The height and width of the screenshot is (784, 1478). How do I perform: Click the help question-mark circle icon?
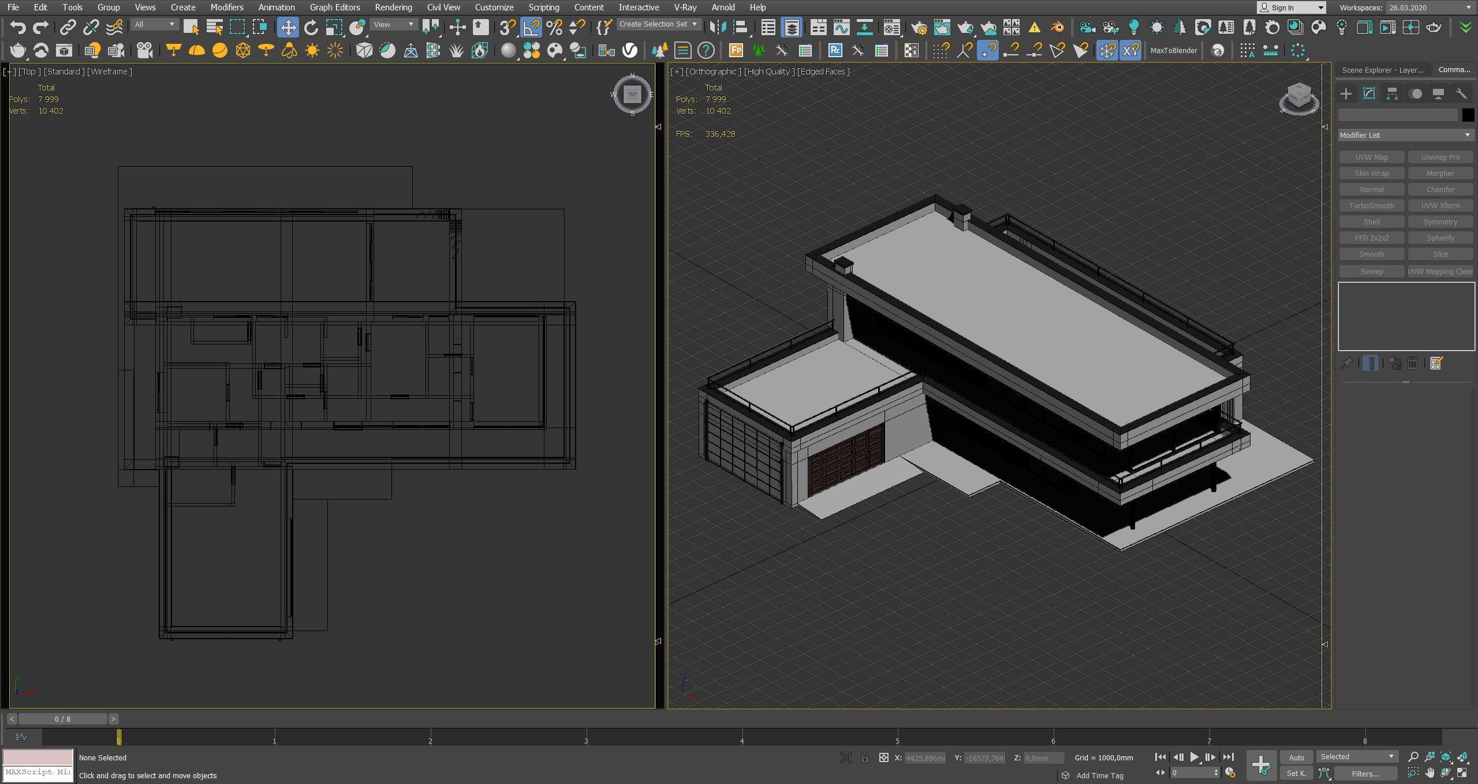[x=706, y=51]
